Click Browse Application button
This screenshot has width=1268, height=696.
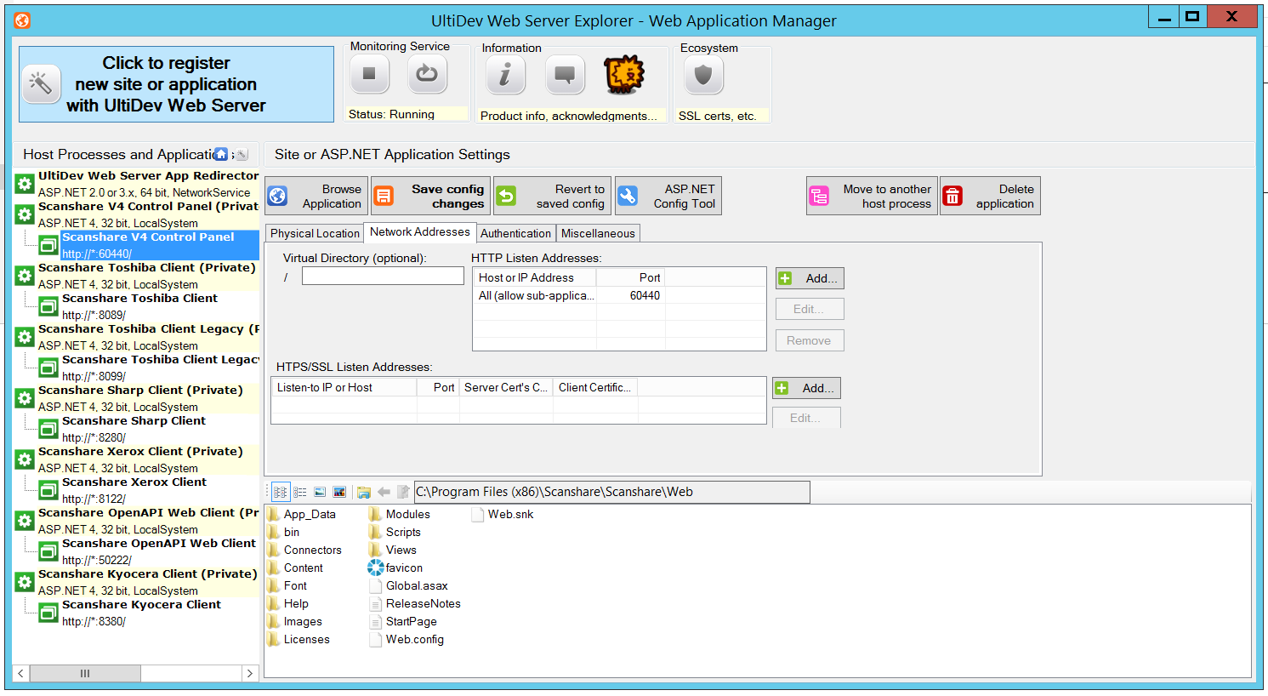coord(316,196)
